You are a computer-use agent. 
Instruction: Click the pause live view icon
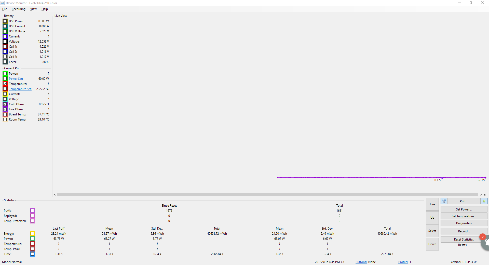click(484, 201)
